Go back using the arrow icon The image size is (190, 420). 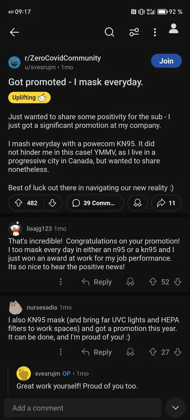tap(14, 32)
